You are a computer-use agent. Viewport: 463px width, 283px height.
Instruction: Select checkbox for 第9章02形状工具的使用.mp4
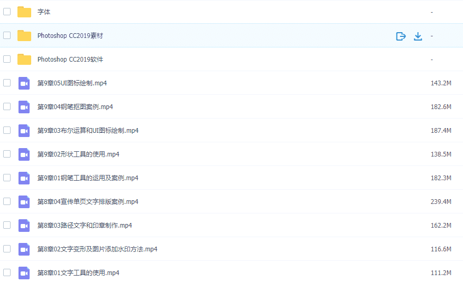coord(7,154)
